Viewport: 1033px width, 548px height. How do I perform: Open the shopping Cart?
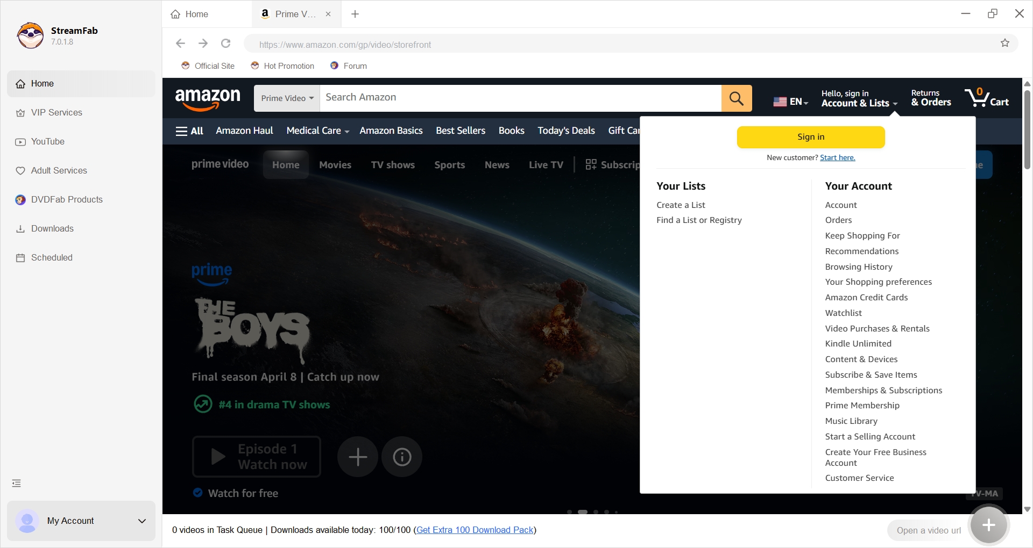pos(987,98)
